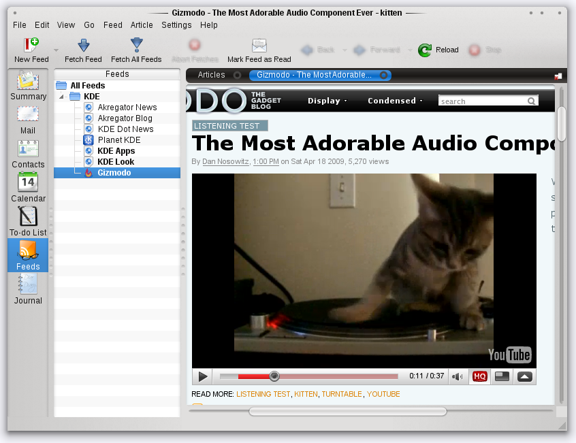Click the Fetch All Feeds icon
The height and width of the screenshot is (443, 576).
click(x=136, y=45)
